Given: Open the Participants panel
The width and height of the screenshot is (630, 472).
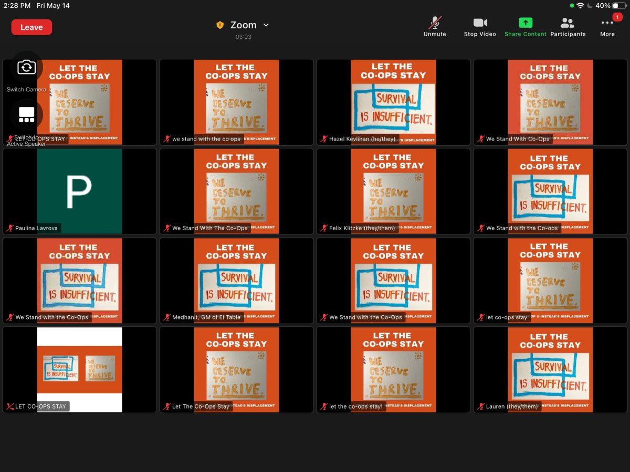Looking at the screenshot, I should coord(568,26).
